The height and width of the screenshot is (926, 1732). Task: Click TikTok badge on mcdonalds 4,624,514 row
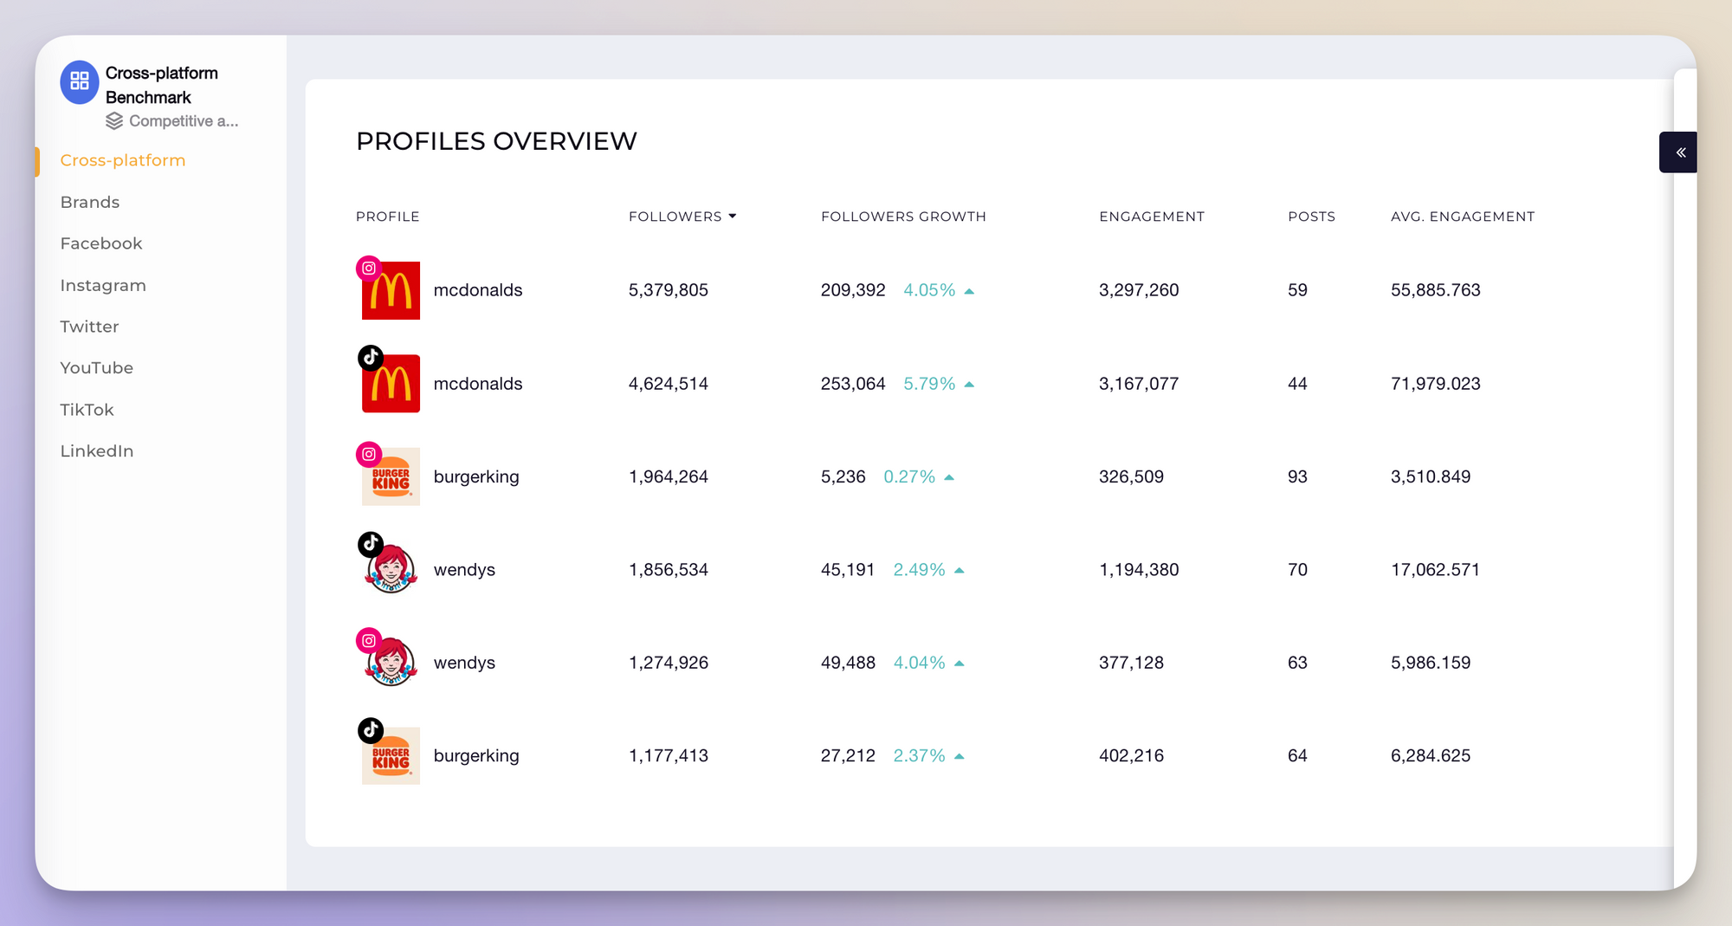pos(371,357)
